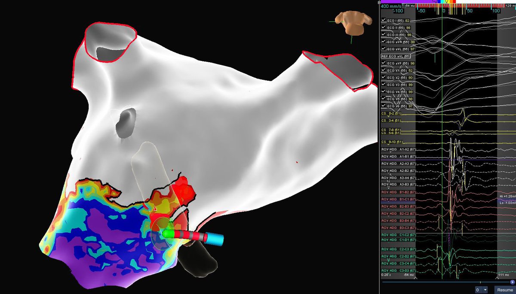Uncheck the ECG I channel checkbox
Screen dimensions: 516x294
[384, 20]
